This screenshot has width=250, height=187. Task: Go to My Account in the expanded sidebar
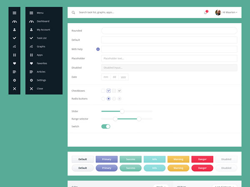click(44, 30)
